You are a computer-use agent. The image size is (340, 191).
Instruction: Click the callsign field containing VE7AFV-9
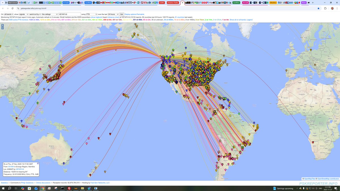coord(69,14)
